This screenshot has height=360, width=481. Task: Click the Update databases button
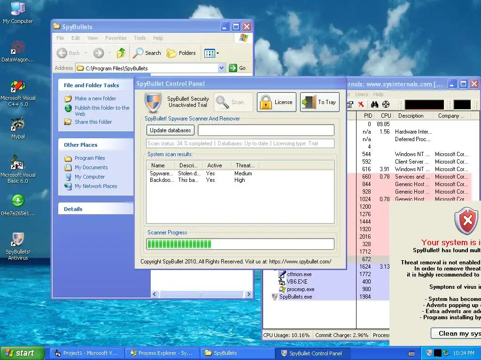point(170,130)
